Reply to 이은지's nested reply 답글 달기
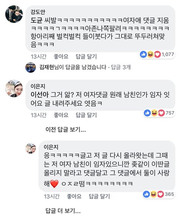 coord(99,196)
